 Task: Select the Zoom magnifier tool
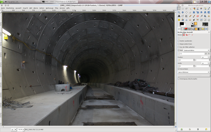pyautogui.click(x=179, y=12)
